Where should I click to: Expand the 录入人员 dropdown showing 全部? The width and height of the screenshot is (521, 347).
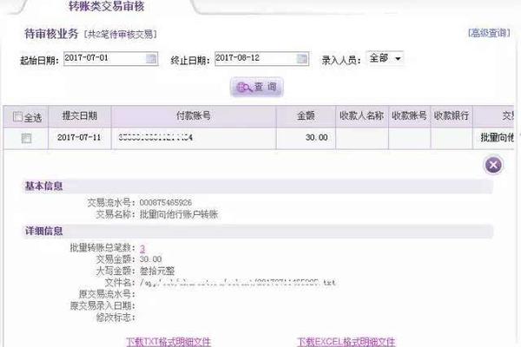(x=385, y=58)
